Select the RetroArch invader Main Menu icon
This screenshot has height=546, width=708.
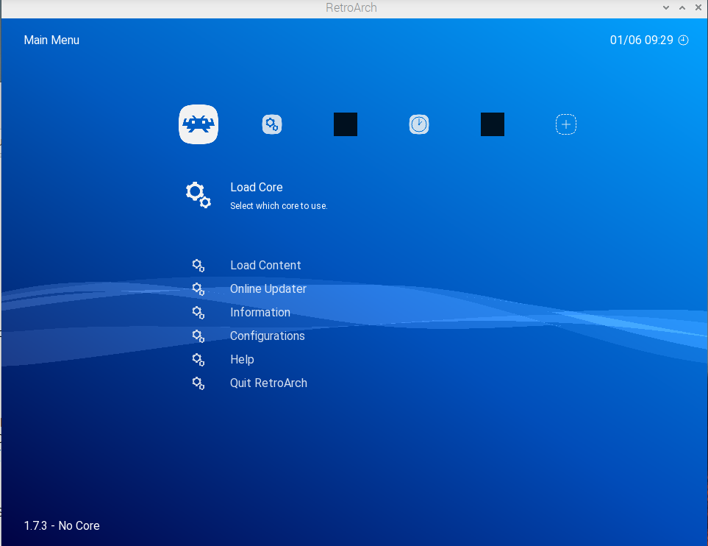coord(199,125)
